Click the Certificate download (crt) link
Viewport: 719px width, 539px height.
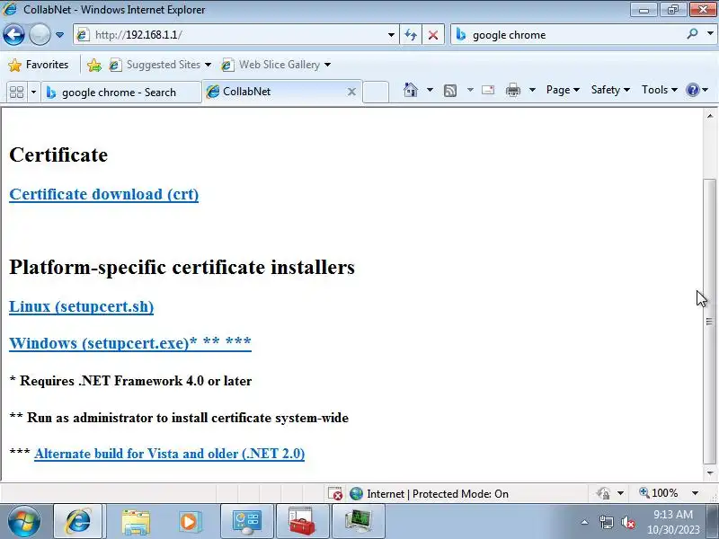point(103,194)
